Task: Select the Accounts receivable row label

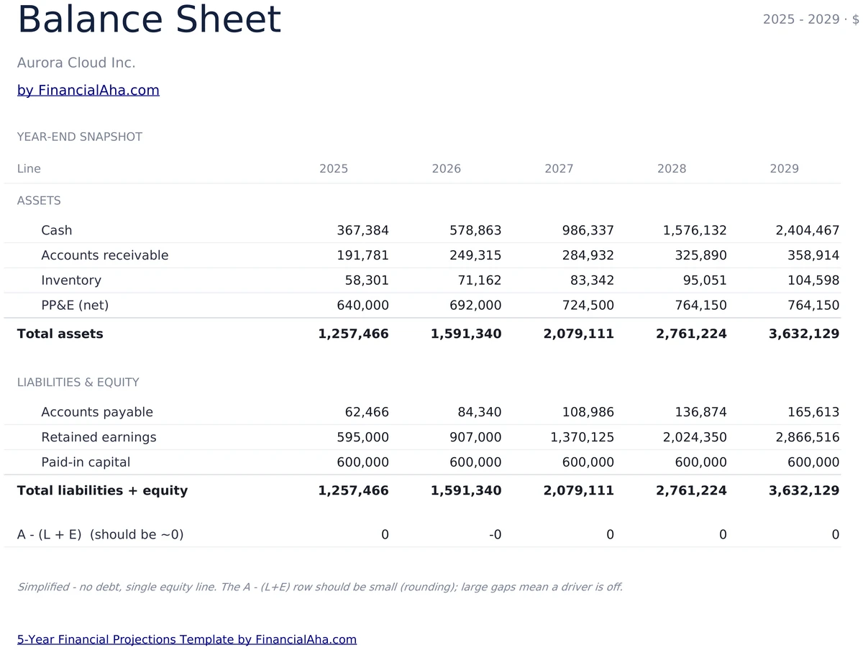Action: (x=105, y=255)
